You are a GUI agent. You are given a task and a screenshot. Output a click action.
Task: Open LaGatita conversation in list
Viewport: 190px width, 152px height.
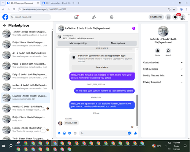25,98
